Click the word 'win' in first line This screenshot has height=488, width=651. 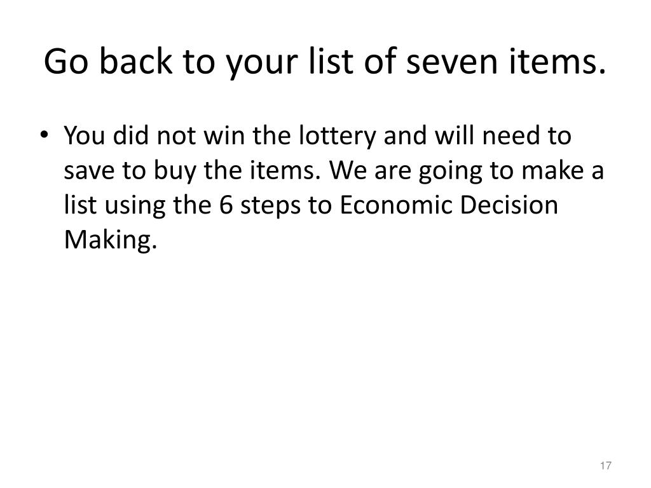coord(224,136)
